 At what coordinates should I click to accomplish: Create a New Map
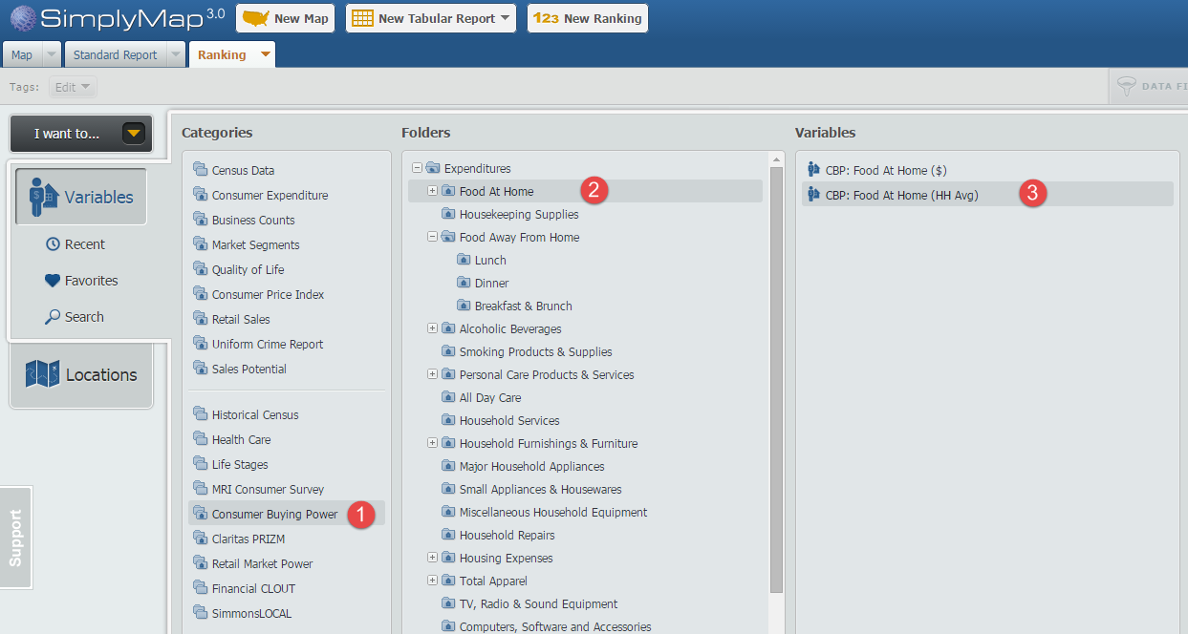click(286, 18)
